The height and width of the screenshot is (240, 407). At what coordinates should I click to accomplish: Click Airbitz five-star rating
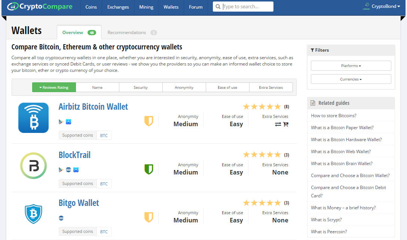(262, 107)
